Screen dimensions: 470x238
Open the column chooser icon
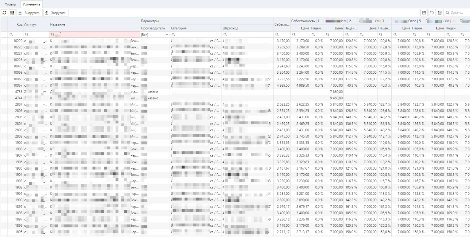pos(12,13)
